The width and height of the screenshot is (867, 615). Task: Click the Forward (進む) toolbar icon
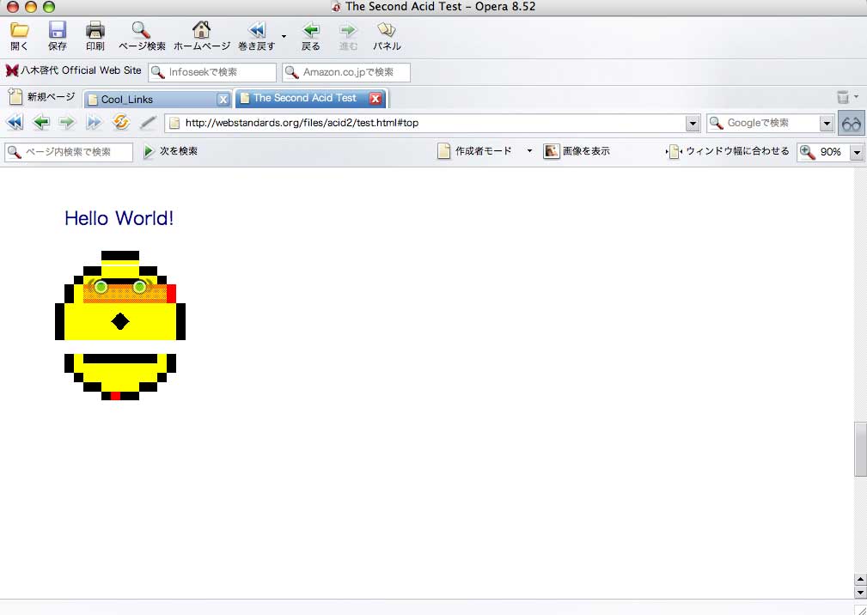click(348, 30)
